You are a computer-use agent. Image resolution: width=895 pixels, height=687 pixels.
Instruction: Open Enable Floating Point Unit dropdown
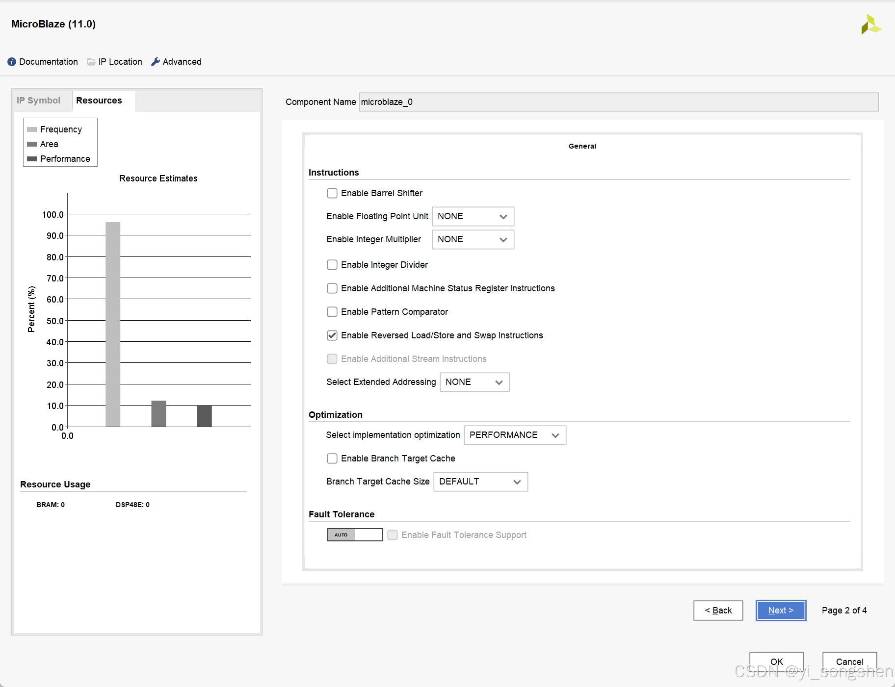tap(473, 216)
